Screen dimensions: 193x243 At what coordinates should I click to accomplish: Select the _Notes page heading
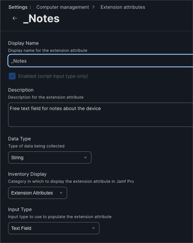[x=42, y=19]
